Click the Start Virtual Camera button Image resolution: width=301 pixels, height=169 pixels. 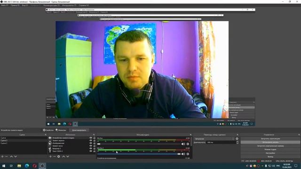pyautogui.click(x=270, y=146)
